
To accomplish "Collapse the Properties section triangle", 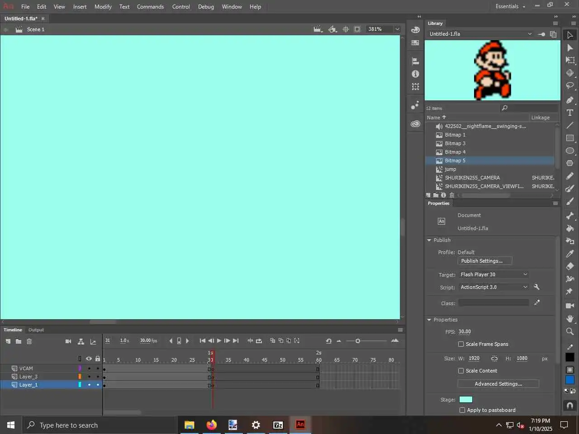I will pyautogui.click(x=429, y=320).
